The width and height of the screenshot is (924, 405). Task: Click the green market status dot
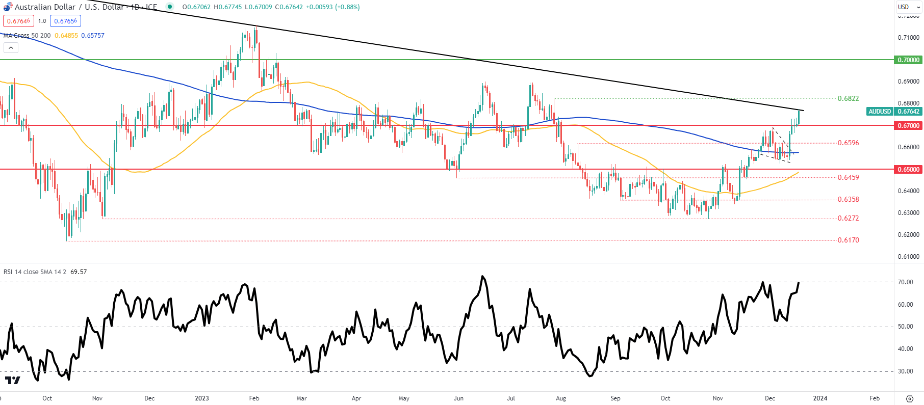(x=170, y=7)
